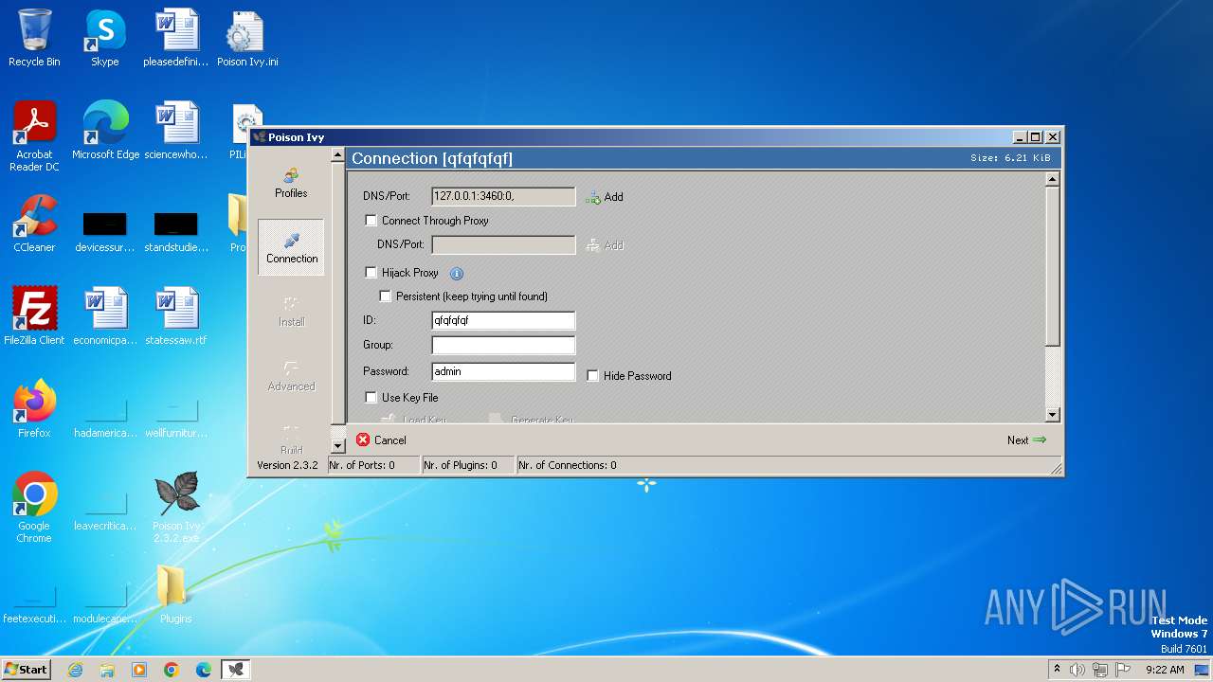Image resolution: width=1213 pixels, height=682 pixels.
Task: Open Recycle Bin desktop icon
Action: [x=34, y=38]
